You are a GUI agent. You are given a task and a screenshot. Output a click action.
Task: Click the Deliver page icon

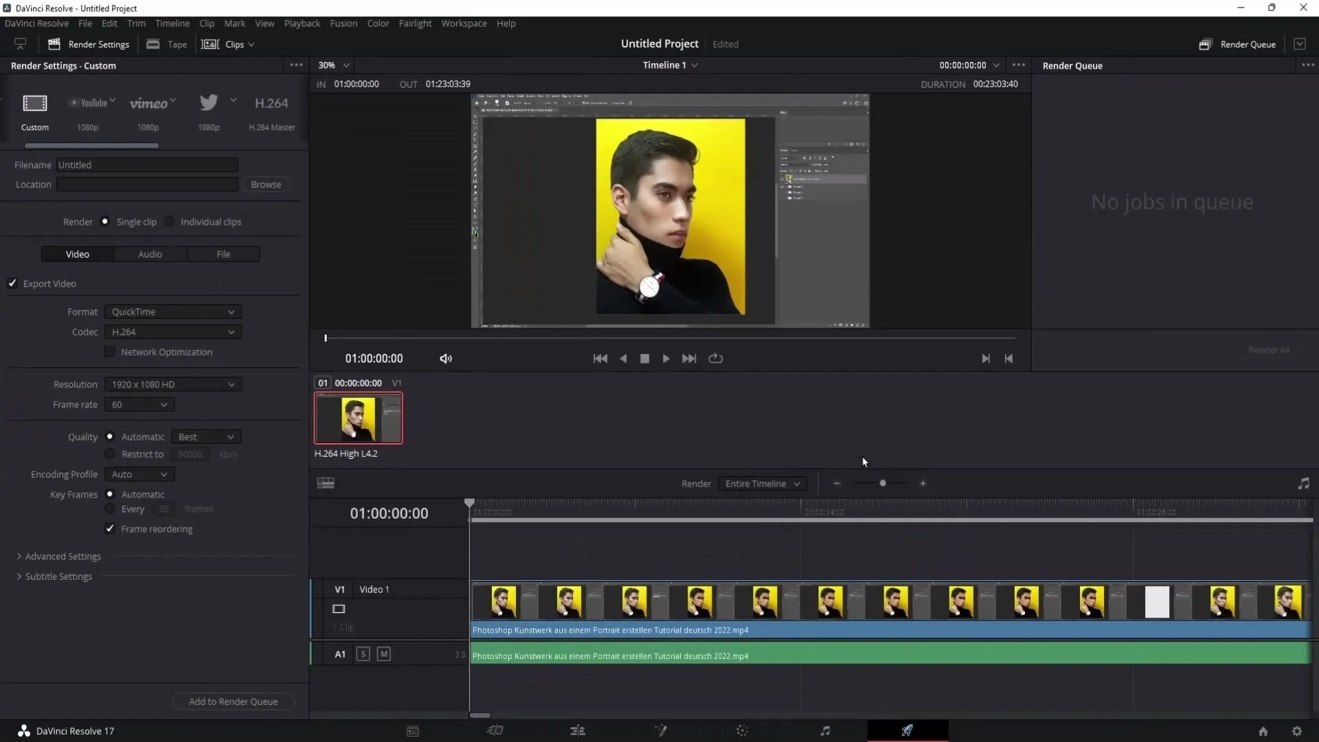907,731
